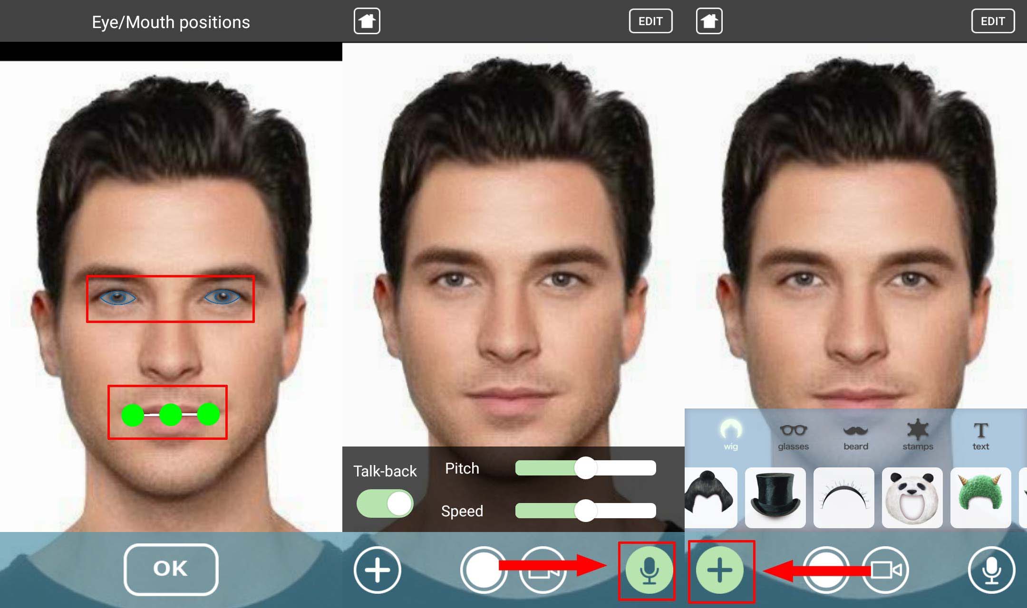This screenshot has height=608, width=1027.
Task: Tap the plus icon on the middle screen
Action: (378, 570)
